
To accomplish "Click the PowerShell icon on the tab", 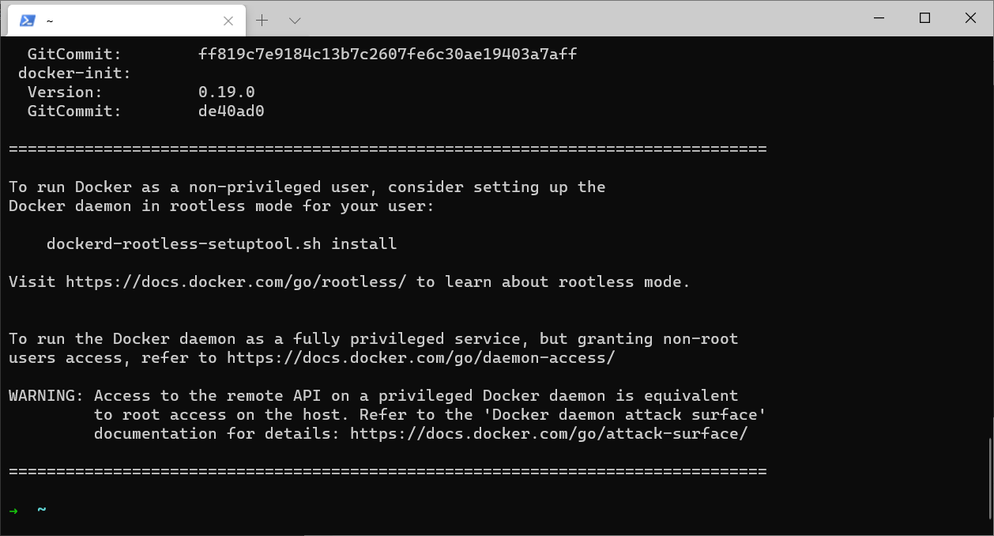I will click(x=27, y=21).
